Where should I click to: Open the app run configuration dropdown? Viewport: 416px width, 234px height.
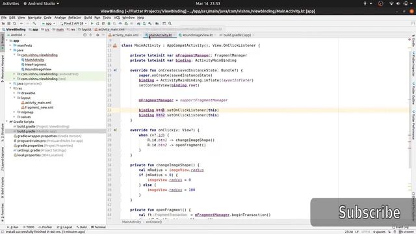coord(49,23)
